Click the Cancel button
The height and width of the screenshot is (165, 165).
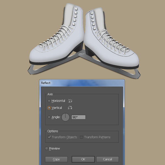point(108,159)
